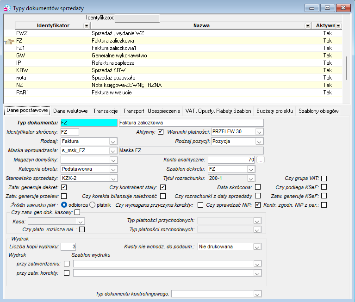Toggle the Aktywny checkbox
Image resolution: width=355 pixels, height=302 pixels.
click(161, 132)
